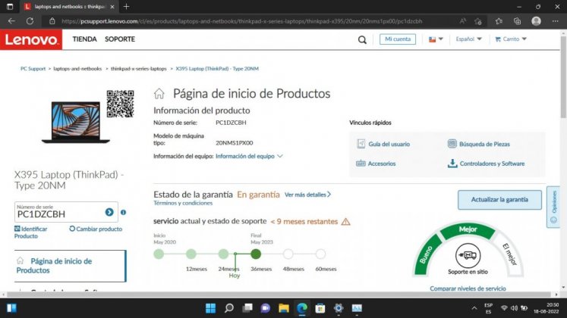Open the browser settings ellipsis menu
This screenshot has height=318, width=567.
click(555, 21)
